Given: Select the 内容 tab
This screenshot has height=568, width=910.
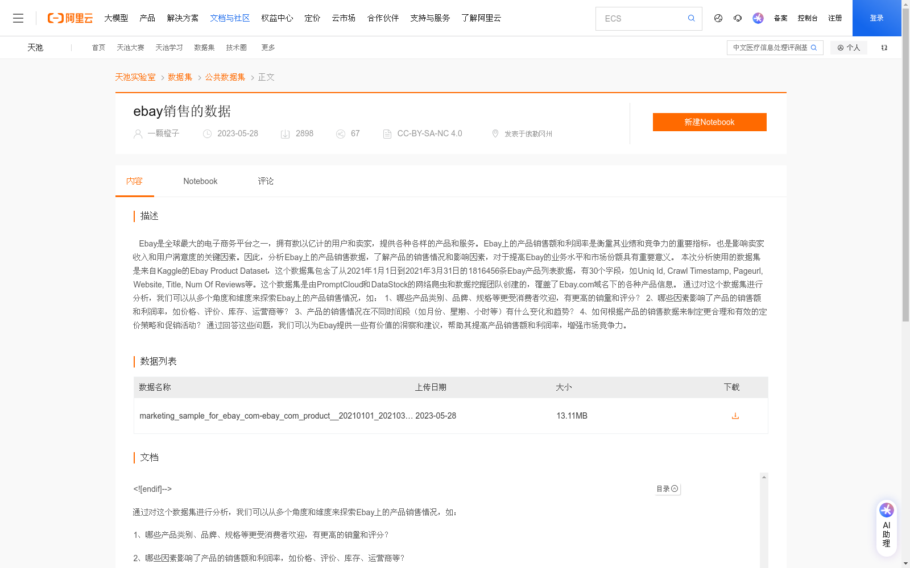Looking at the screenshot, I should pyautogui.click(x=134, y=181).
